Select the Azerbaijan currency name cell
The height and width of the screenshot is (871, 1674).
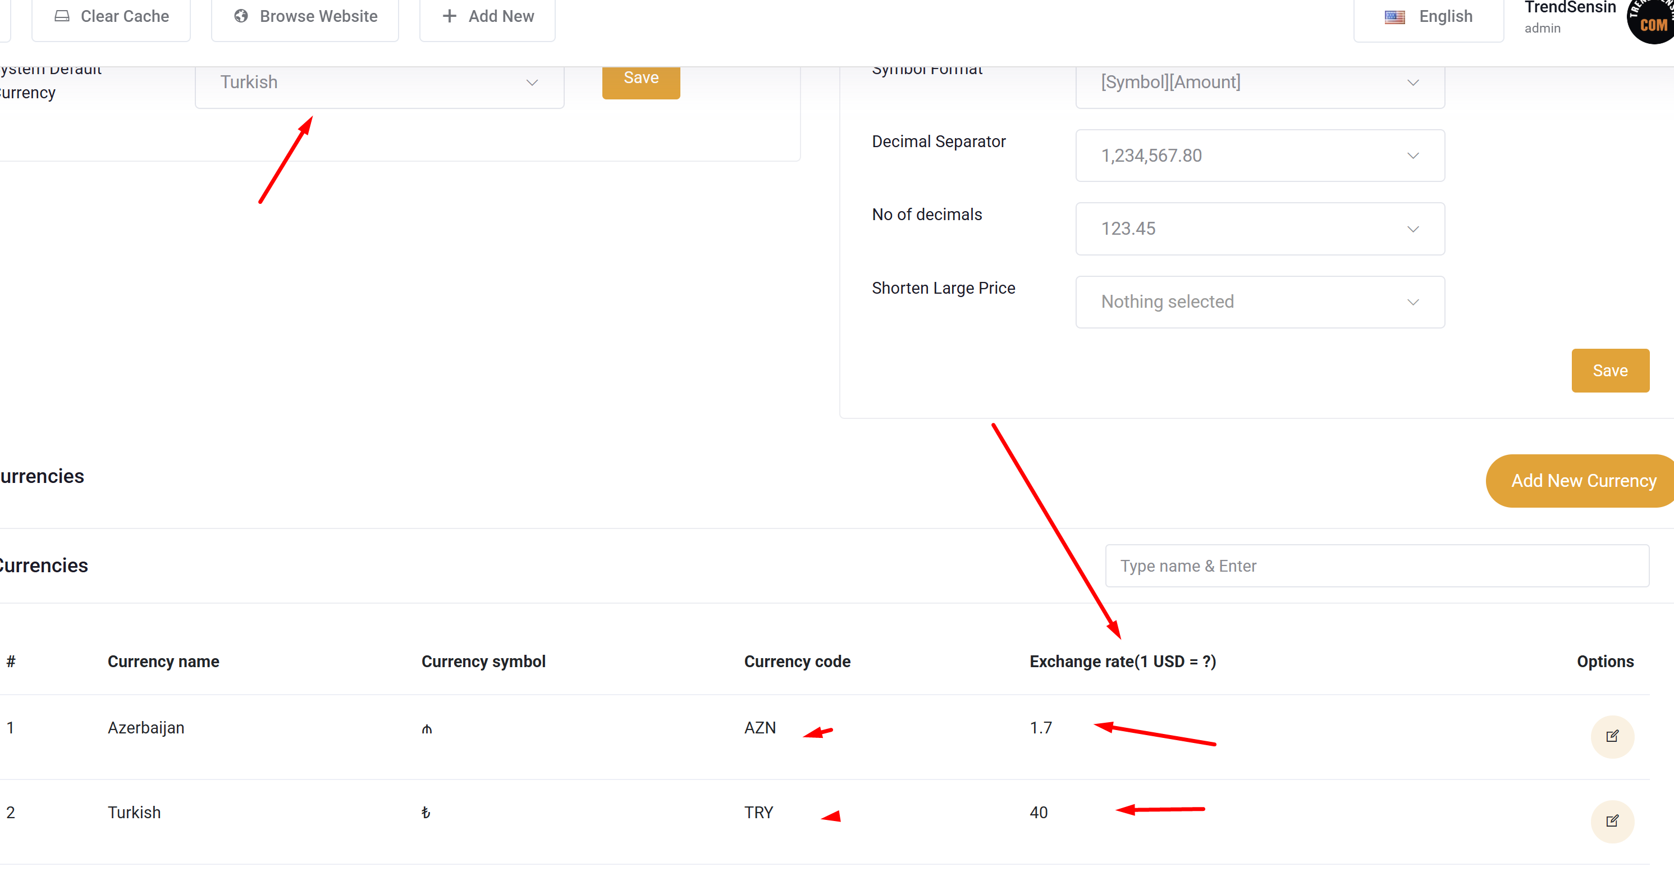click(146, 728)
